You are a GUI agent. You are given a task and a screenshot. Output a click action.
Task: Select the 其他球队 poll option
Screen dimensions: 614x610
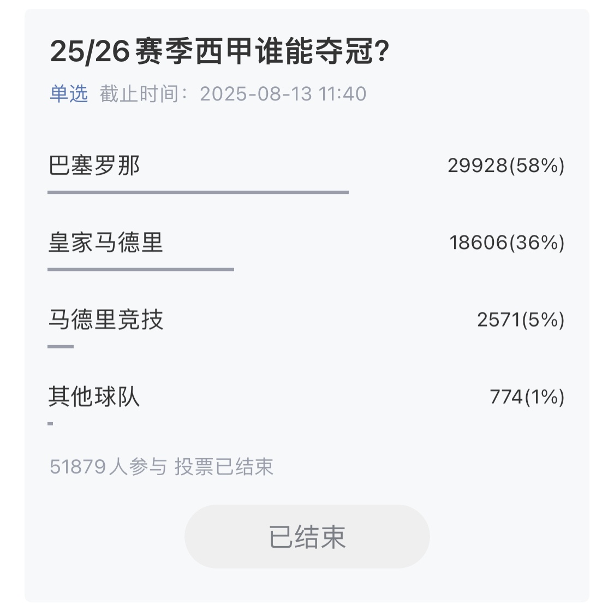click(94, 396)
